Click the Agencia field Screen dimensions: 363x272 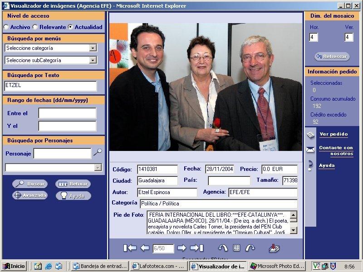coord(263,192)
